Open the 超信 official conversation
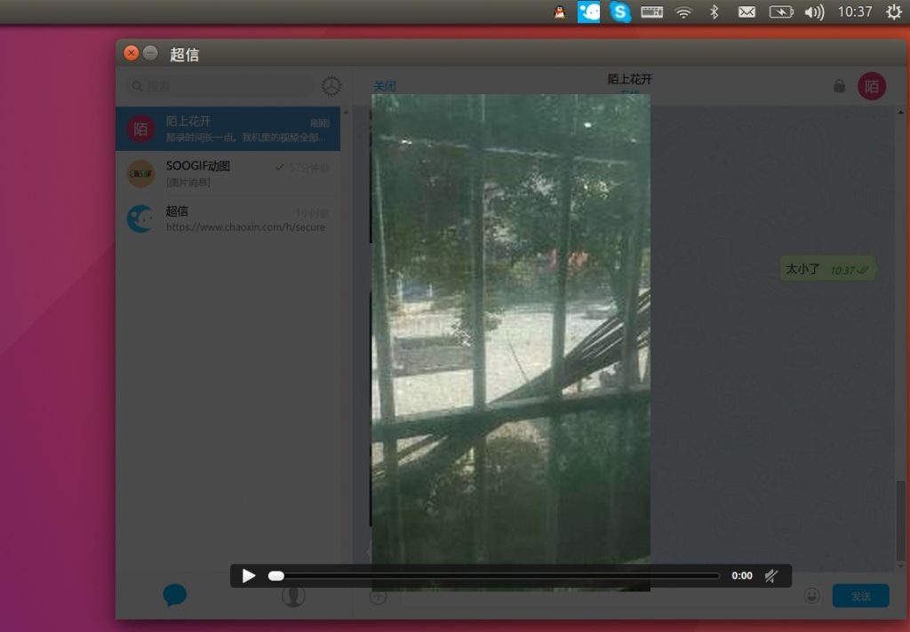 pyautogui.click(x=228, y=219)
